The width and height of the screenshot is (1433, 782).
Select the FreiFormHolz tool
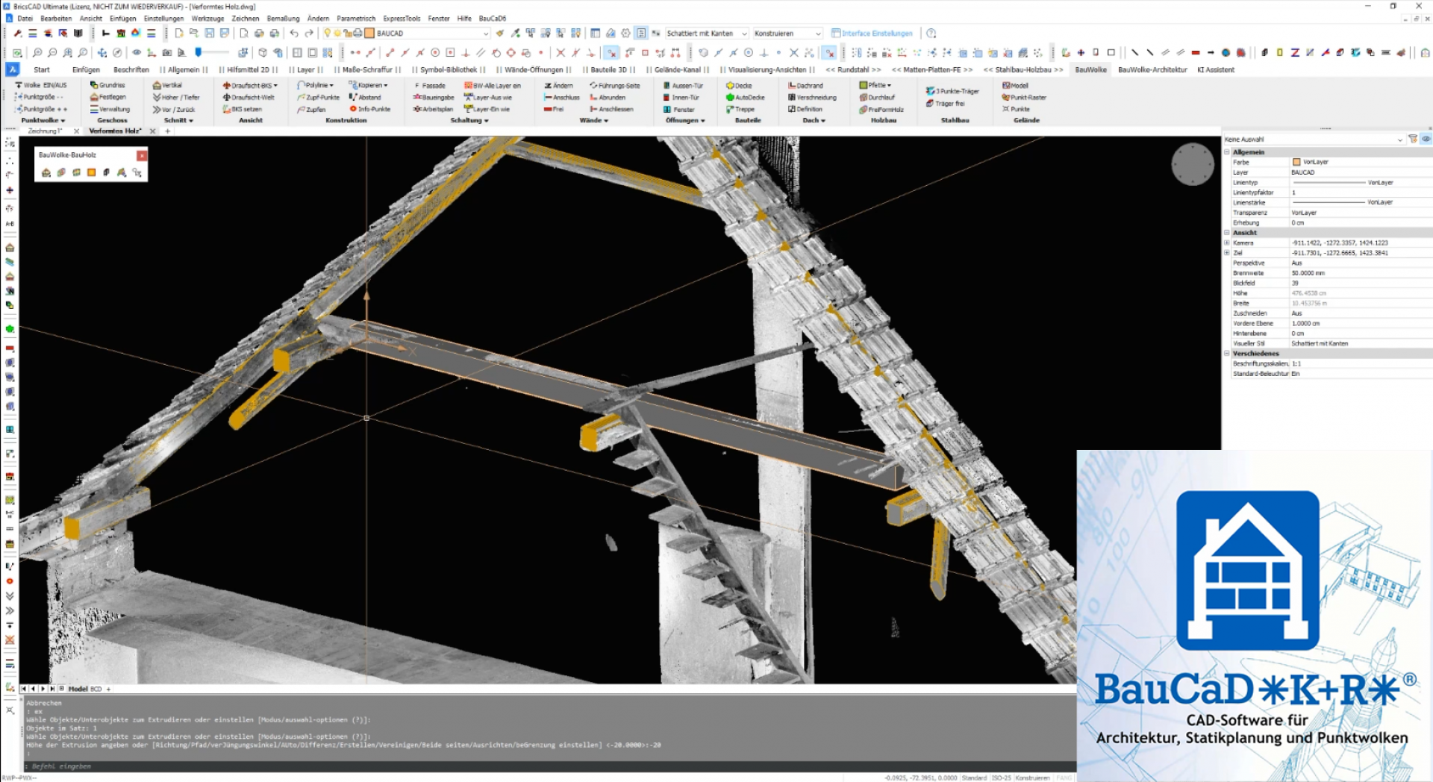(881, 109)
